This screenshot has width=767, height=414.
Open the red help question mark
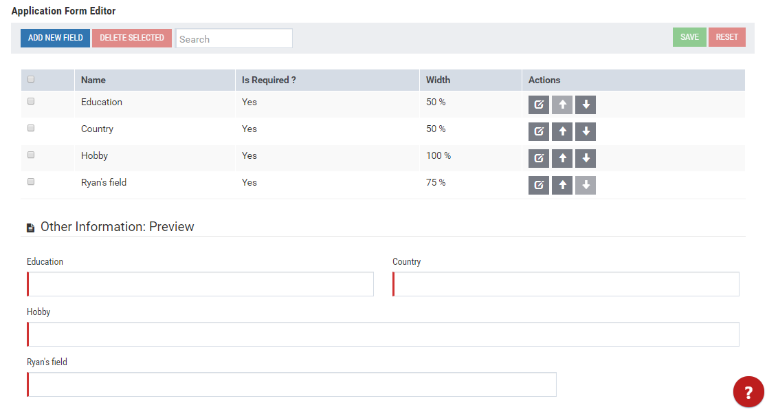(748, 393)
